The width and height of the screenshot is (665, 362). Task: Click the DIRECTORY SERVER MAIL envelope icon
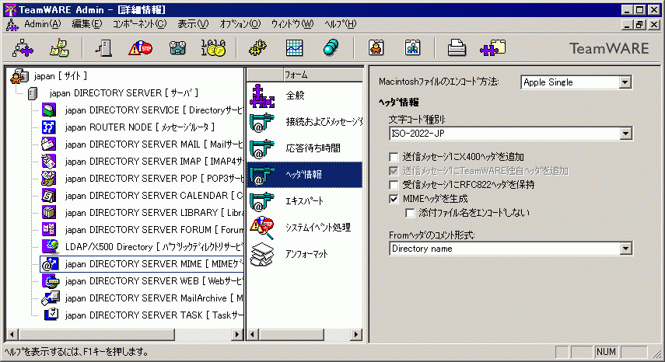point(49,144)
